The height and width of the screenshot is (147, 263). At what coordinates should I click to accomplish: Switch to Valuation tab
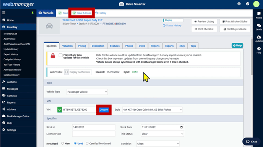coord(67,46)
